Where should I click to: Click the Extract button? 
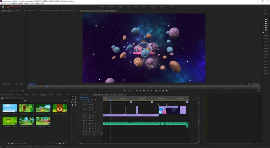159,91
